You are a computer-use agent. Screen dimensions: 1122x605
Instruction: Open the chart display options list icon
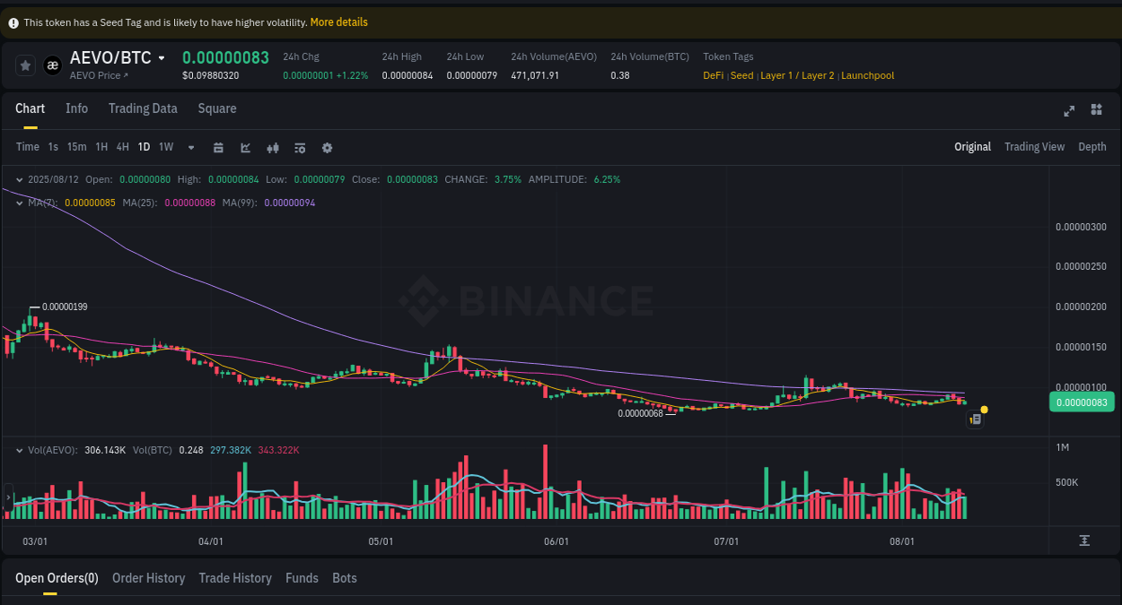pyautogui.click(x=300, y=147)
